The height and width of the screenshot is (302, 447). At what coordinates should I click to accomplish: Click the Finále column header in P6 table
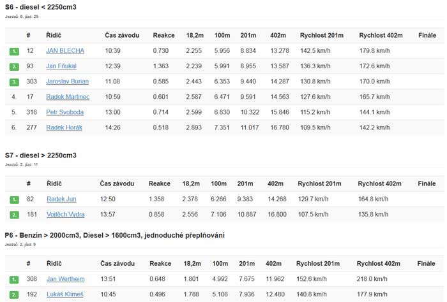(424, 262)
